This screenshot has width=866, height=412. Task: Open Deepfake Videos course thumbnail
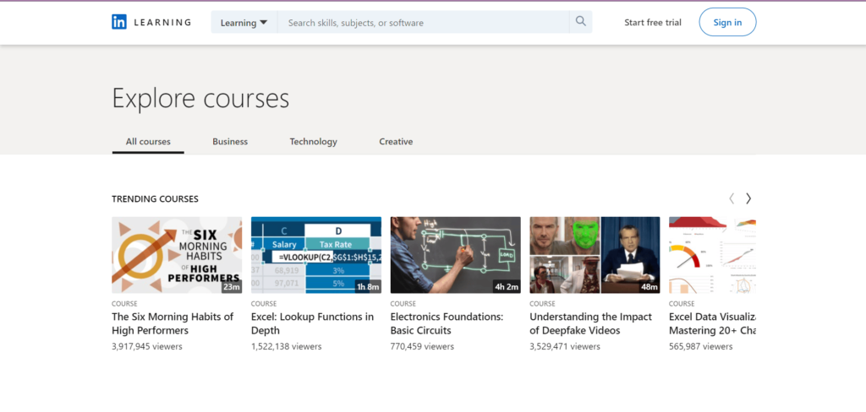[x=595, y=255]
